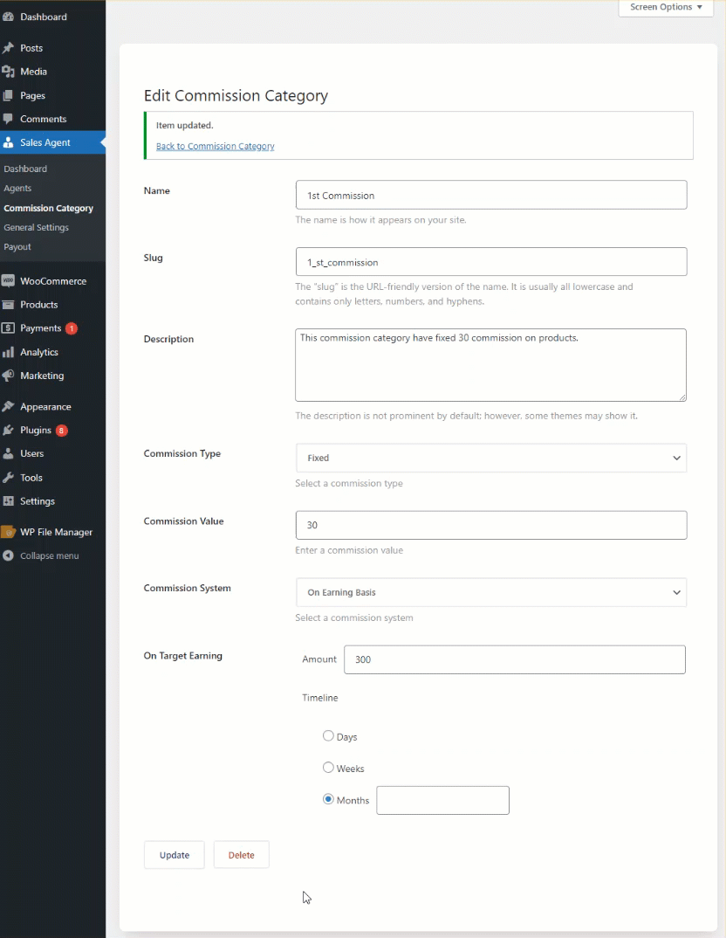
Task: Click the Commission Type label
Action: [182, 453]
